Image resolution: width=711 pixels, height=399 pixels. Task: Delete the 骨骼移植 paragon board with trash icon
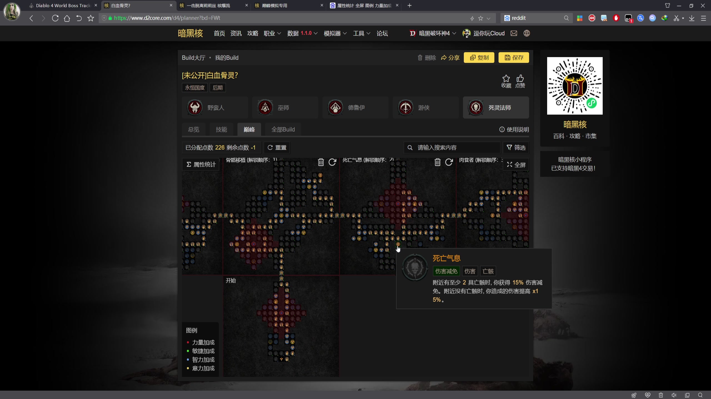point(321,162)
